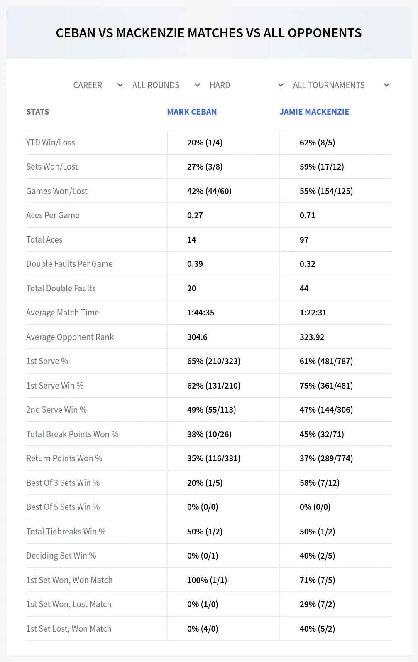
Task: Click the 1st Set Lost, Won Match label
Action: tap(69, 629)
